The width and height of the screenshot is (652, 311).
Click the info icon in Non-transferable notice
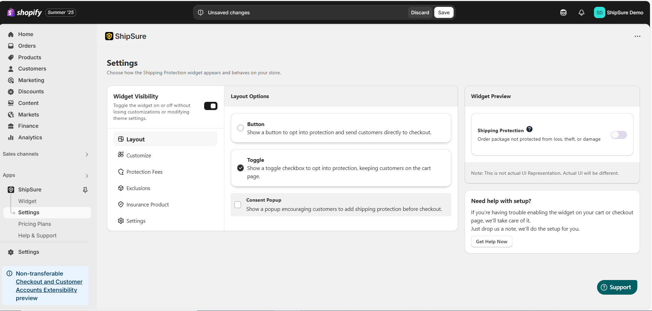pos(10,274)
